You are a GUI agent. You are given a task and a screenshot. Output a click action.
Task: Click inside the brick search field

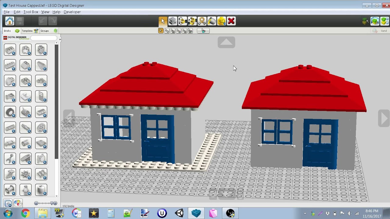point(44,38)
